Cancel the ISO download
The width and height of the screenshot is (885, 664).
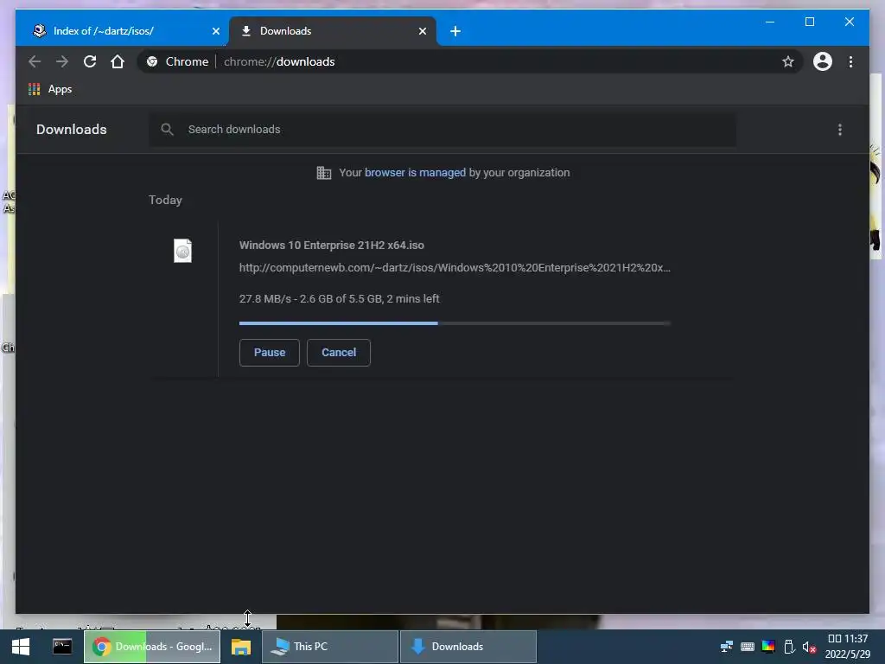(339, 353)
